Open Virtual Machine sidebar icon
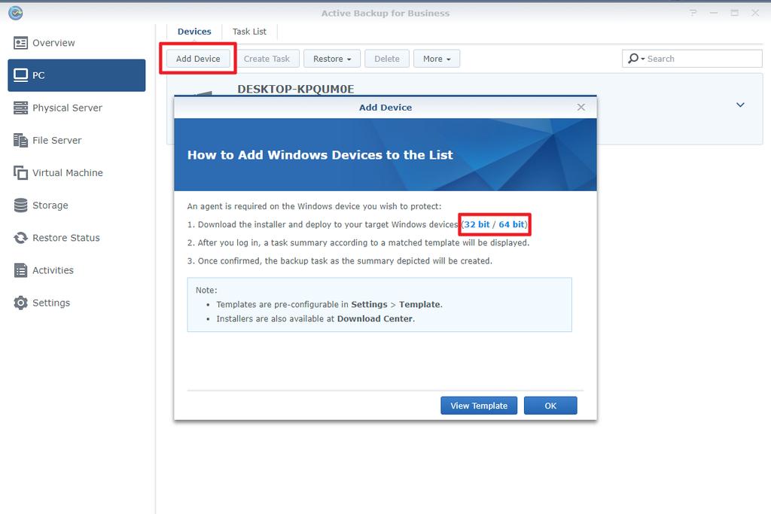Viewport: 771px width, 514px height. coord(20,172)
